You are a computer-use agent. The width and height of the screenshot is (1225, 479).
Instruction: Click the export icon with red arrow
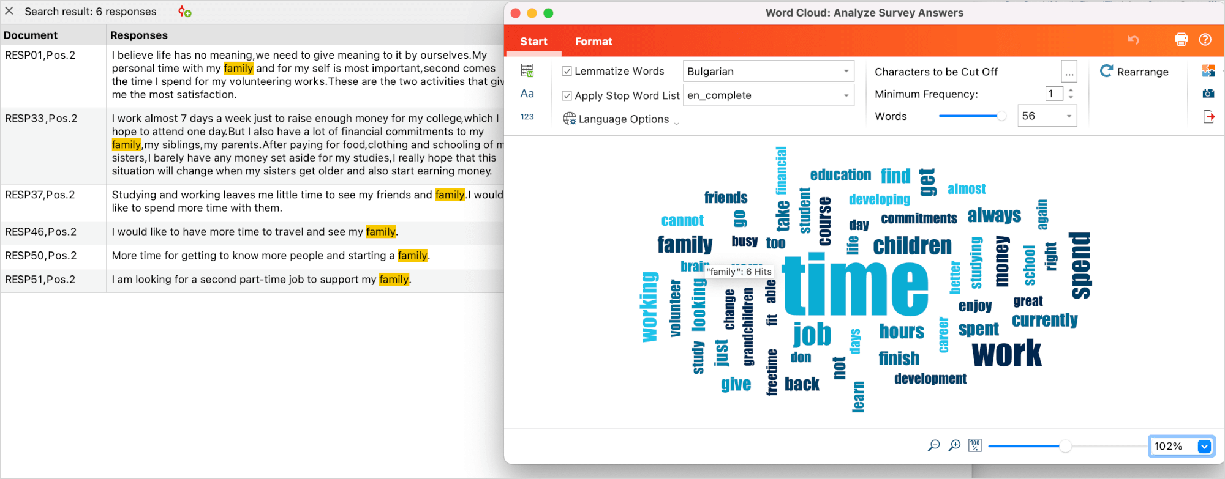click(x=1208, y=117)
